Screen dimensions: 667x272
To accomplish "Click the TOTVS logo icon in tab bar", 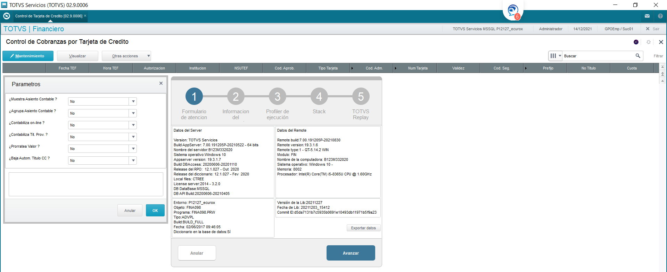I will pyautogui.click(x=7, y=16).
